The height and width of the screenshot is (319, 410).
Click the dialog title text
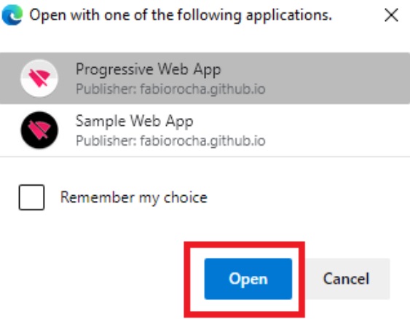tap(181, 15)
